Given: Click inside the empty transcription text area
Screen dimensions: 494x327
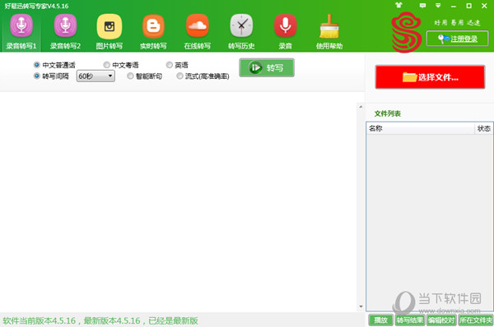Looking at the screenshot, I should tap(178, 201).
